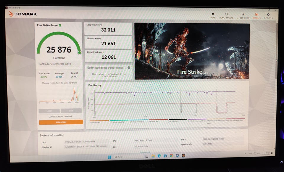Launch Google Chrome from the taskbar

pos(171,156)
